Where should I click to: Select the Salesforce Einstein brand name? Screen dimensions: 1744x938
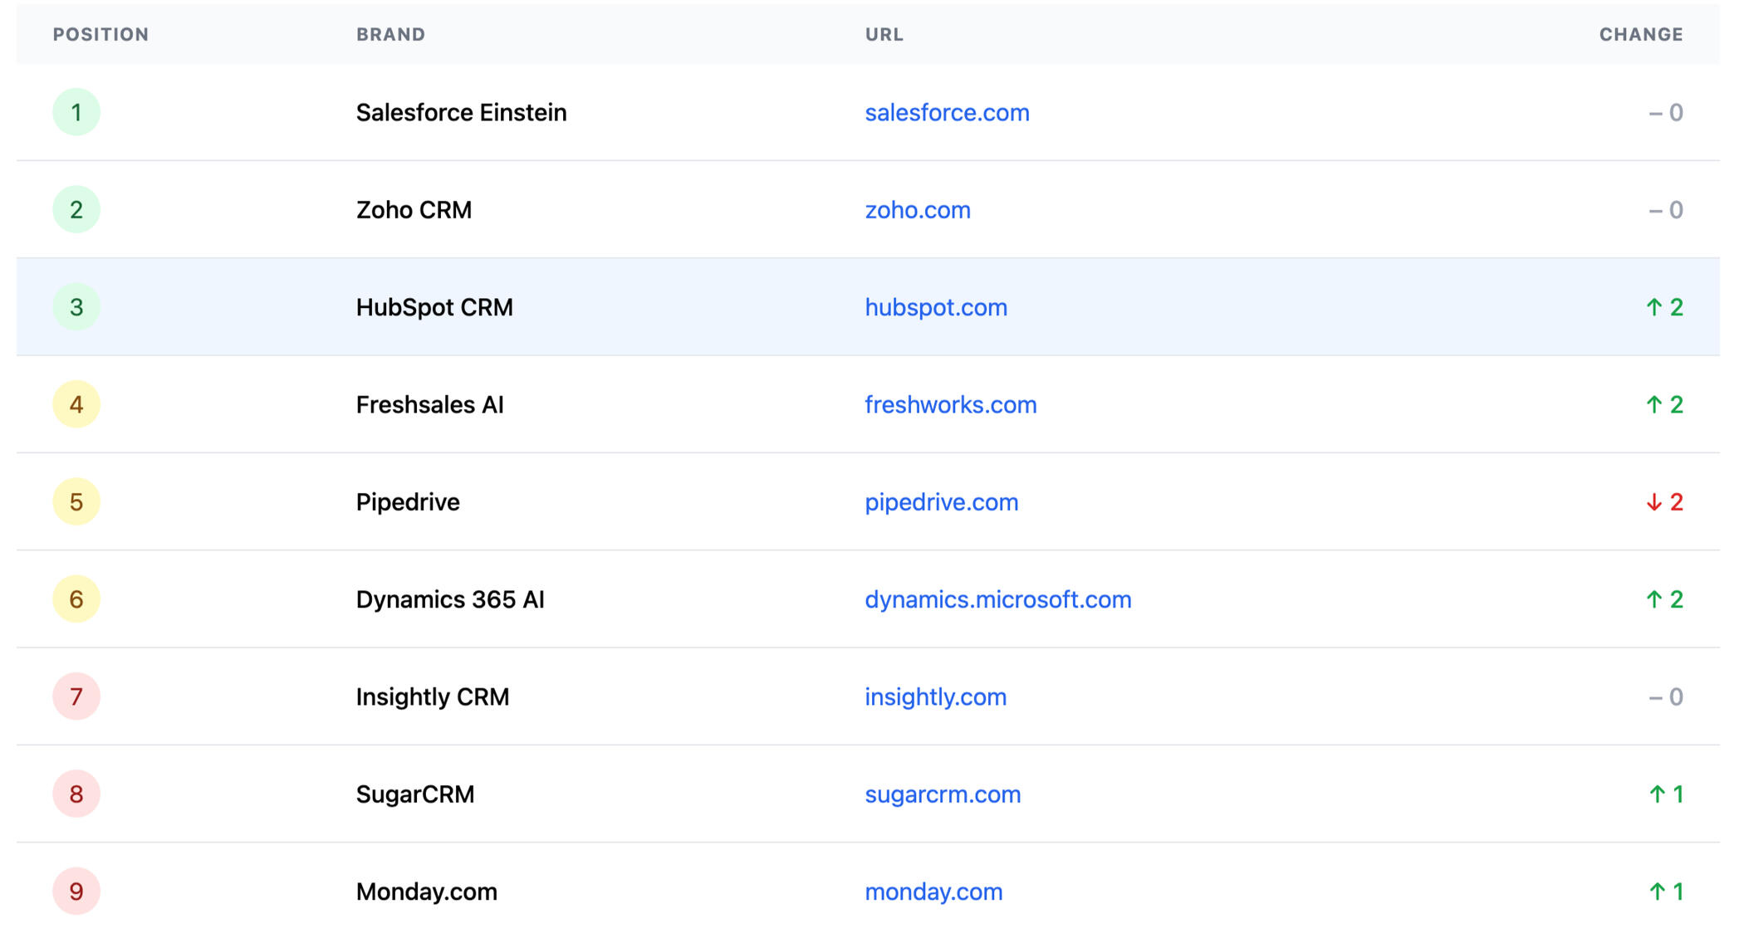tap(461, 112)
